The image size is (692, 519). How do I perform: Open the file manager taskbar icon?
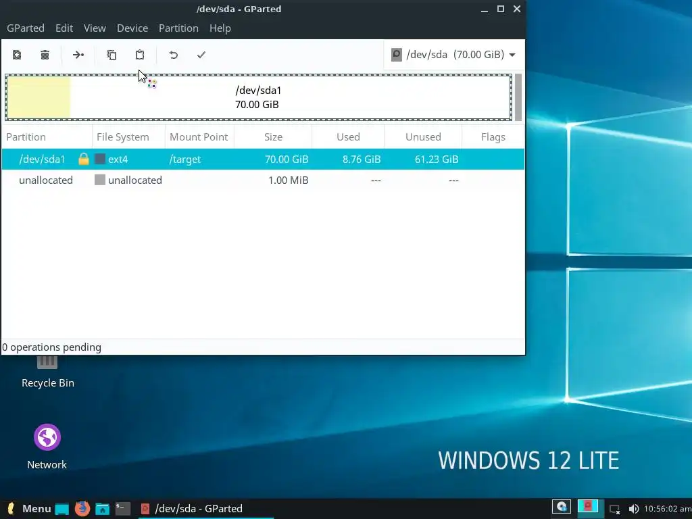coord(103,509)
